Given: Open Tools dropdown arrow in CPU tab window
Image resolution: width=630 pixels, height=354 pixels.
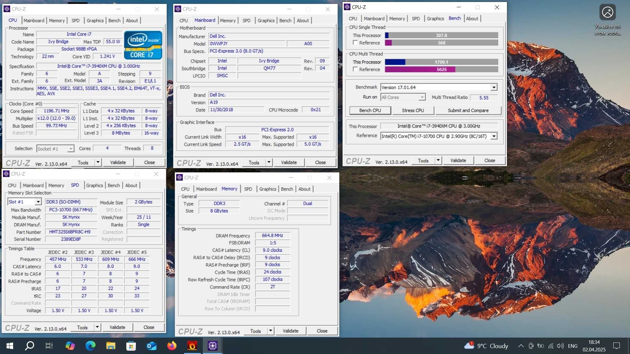Looking at the screenshot, I should click(98, 163).
